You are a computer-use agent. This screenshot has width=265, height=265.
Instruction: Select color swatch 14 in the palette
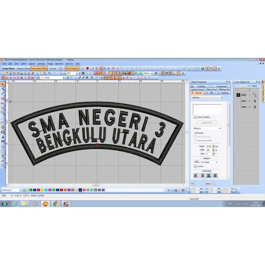point(80,190)
